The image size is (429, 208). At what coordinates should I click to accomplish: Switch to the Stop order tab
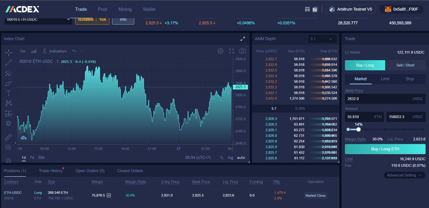click(410, 79)
